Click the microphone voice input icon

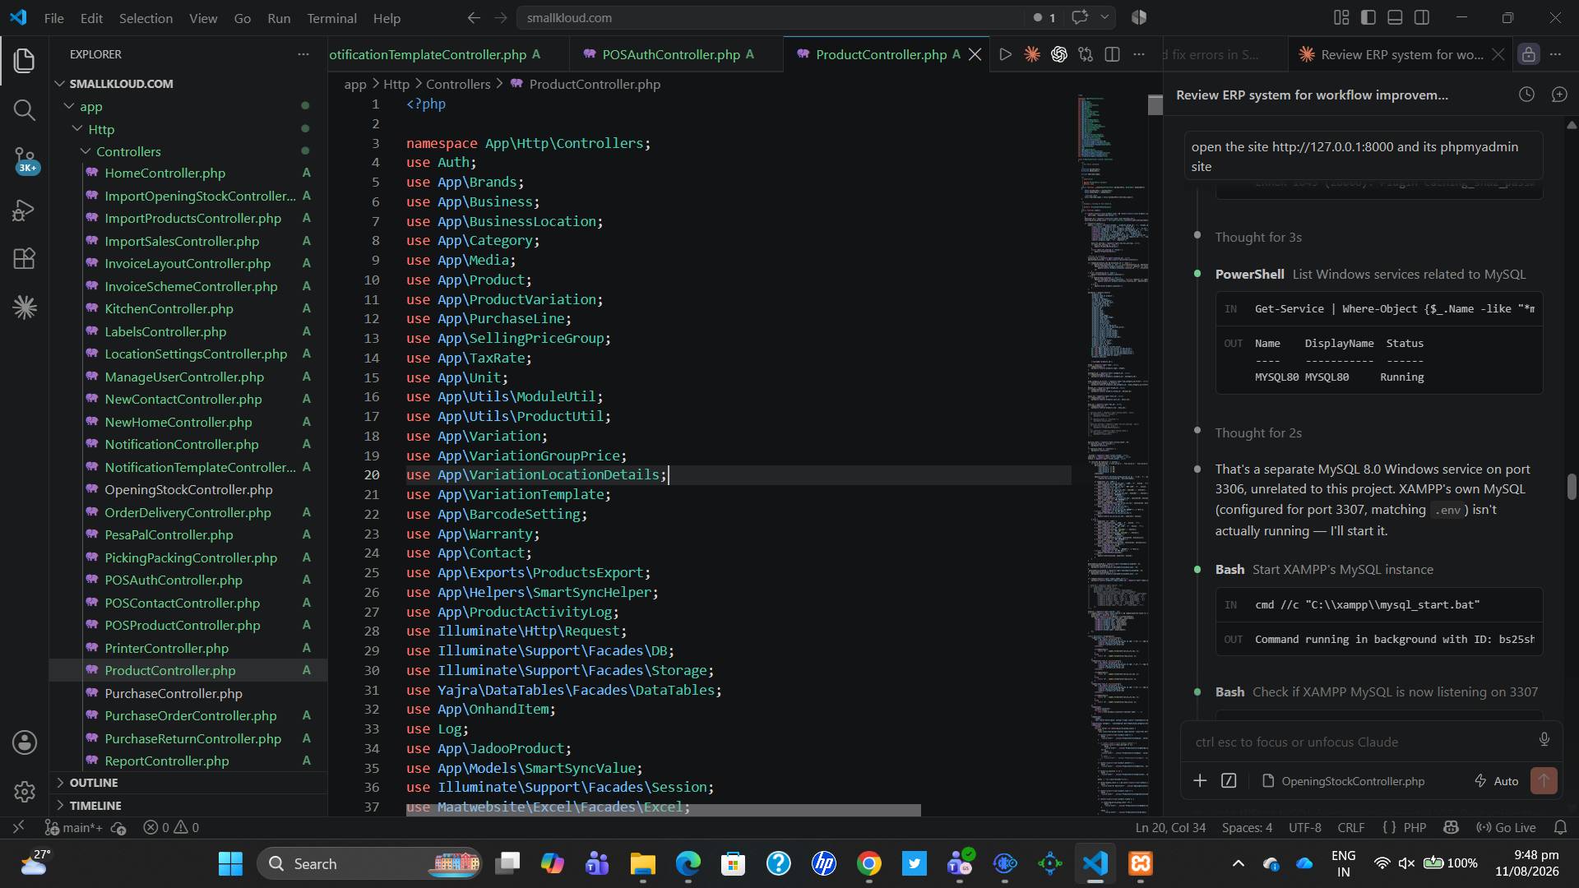pyautogui.click(x=1544, y=740)
